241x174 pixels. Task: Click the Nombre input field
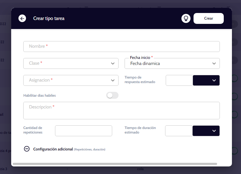[121, 47]
